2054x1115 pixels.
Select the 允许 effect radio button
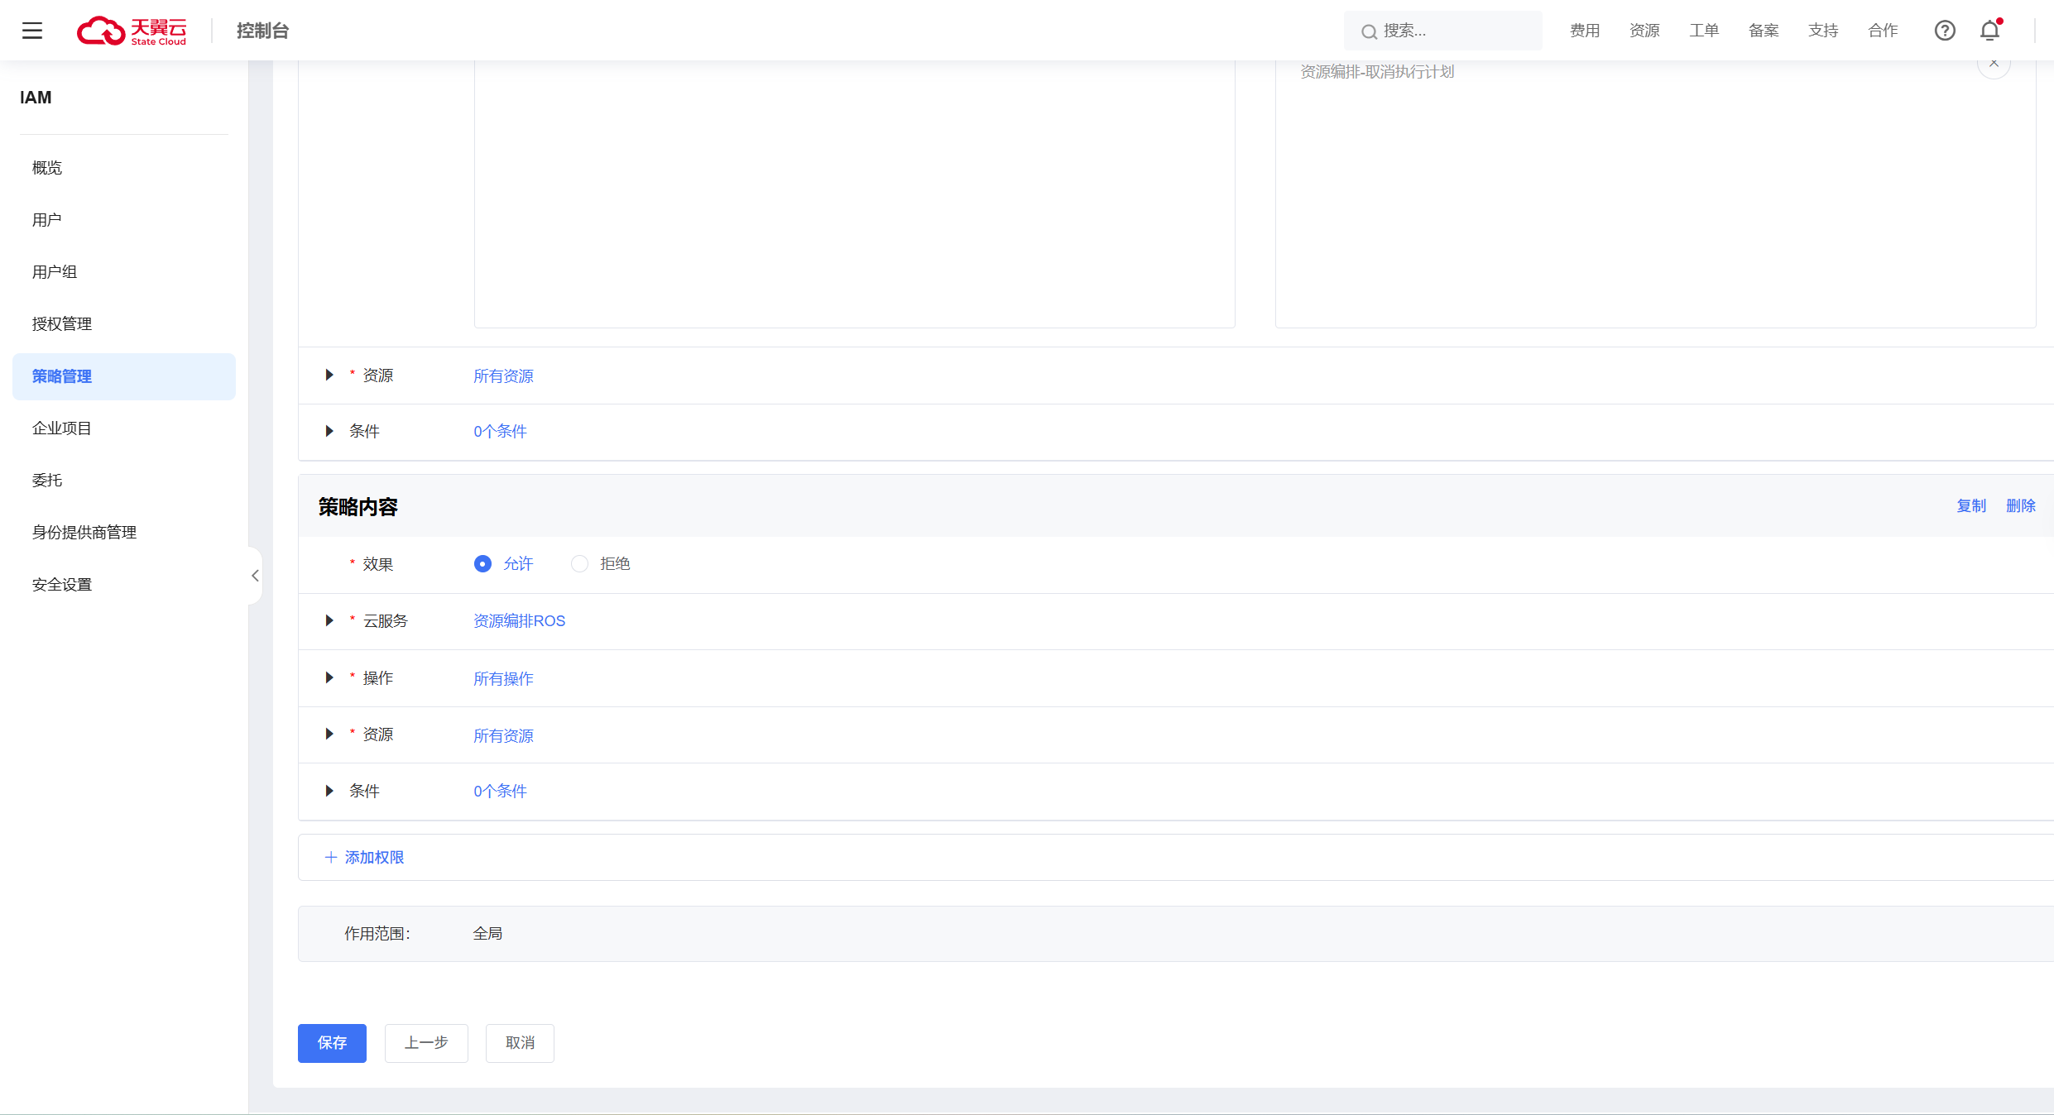pos(482,564)
